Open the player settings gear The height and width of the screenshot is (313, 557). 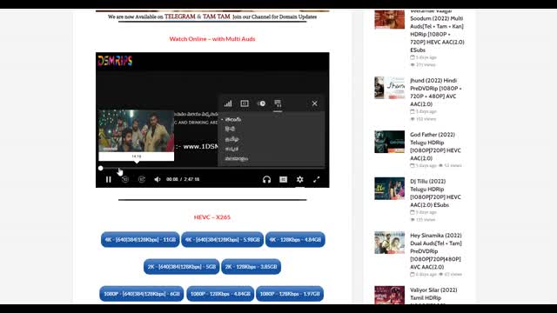pyautogui.click(x=299, y=180)
